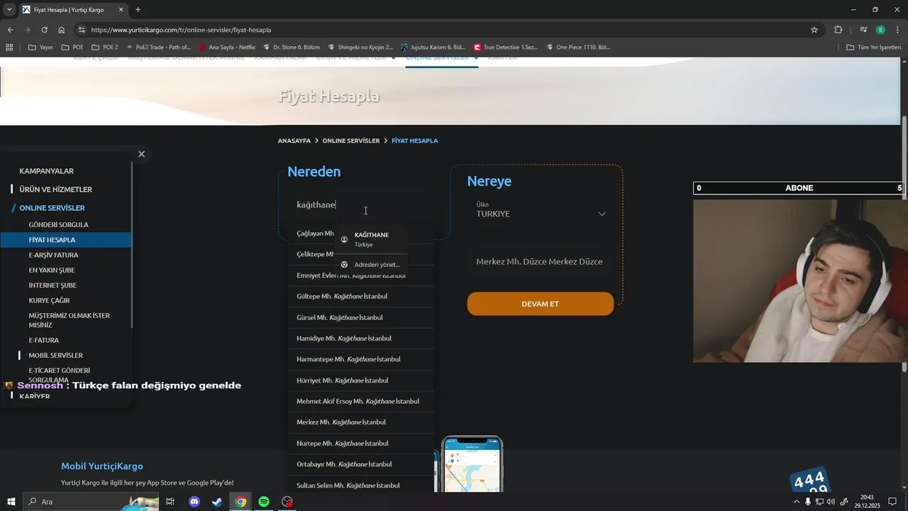Open site information icon in address bar
Image resolution: width=908 pixels, height=511 pixels.
coord(82,30)
